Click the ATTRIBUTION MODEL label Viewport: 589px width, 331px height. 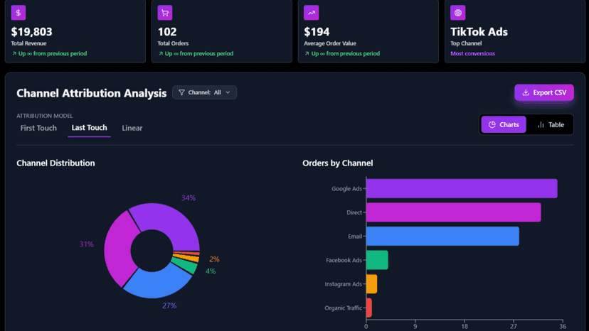click(45, 116)
